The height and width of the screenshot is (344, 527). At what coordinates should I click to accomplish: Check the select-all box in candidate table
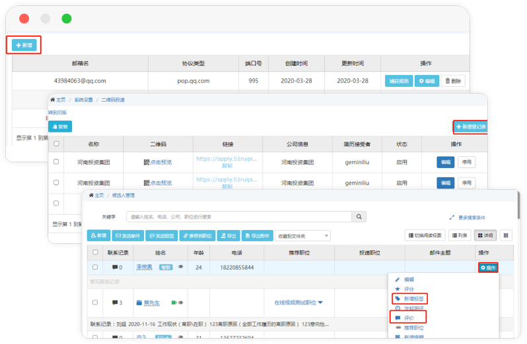[x=95, y=252]
